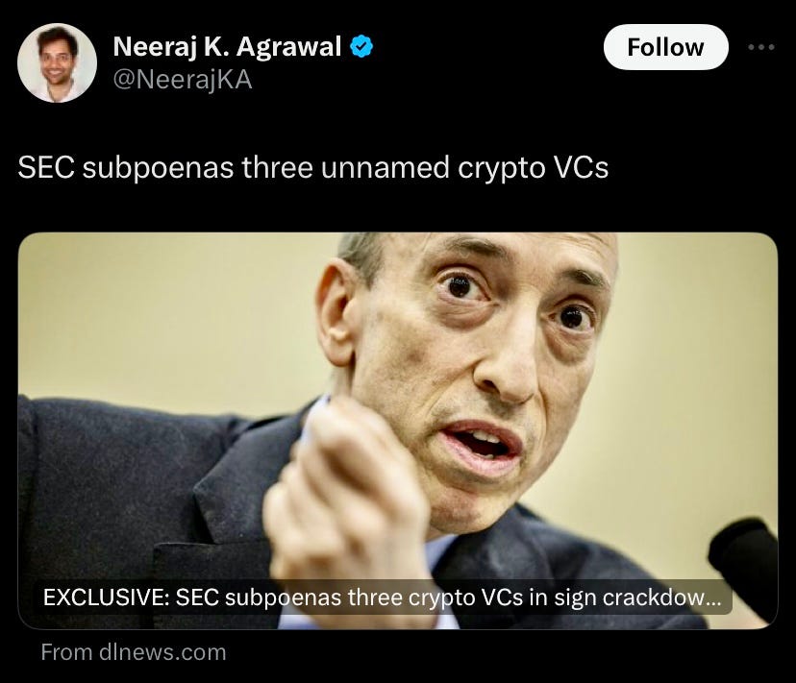Visit the @NeerajKA handle
This screenshot has width=796, height=683.
[183, 80]
